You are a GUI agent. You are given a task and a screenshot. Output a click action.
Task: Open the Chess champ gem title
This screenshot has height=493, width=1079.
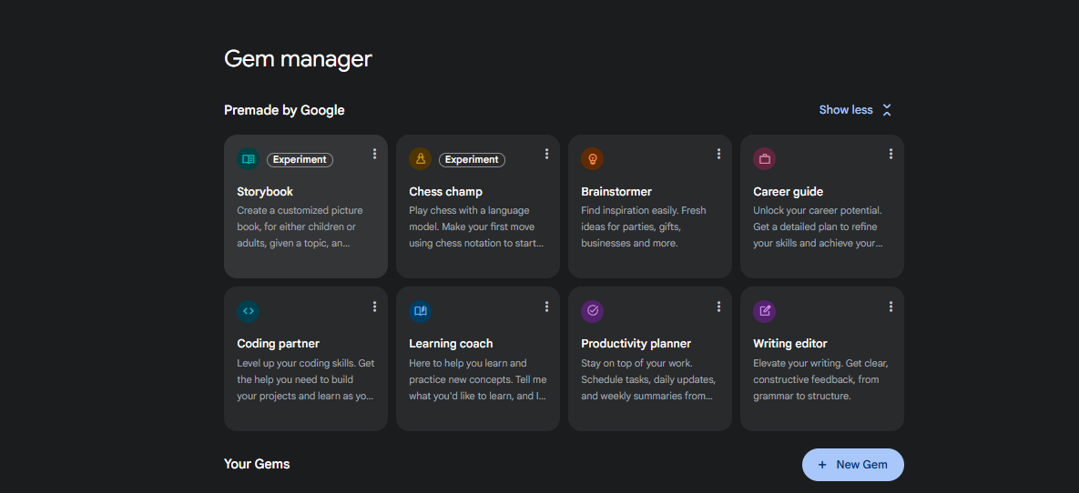[x=446, y=192]
